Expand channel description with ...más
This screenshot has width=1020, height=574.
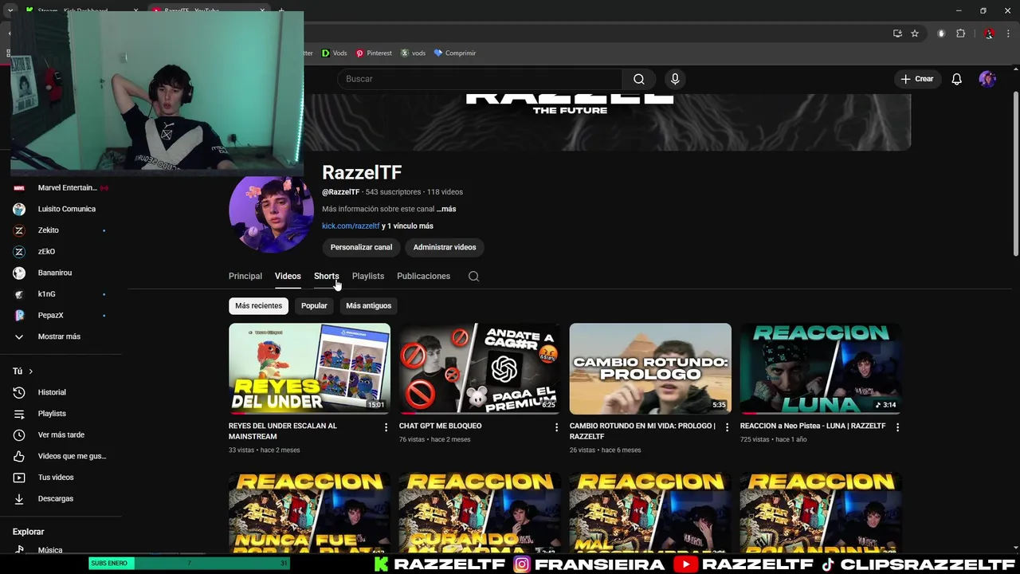pos(446,209)
